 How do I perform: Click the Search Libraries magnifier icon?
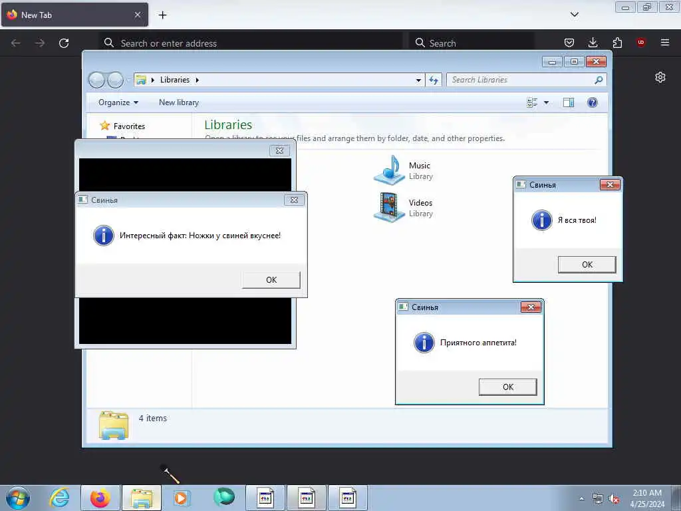pos(599,80)
